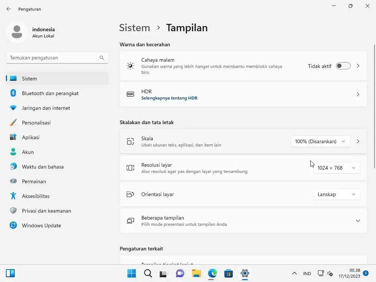
Task: Click the HDR badge icon
Action: [130, 94]
